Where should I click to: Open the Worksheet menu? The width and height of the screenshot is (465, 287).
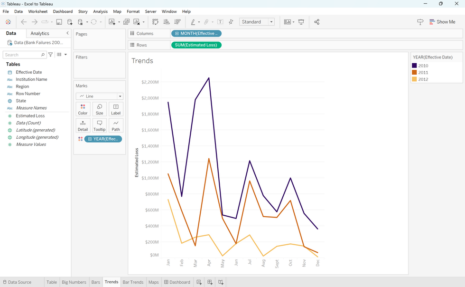[37, 11]
